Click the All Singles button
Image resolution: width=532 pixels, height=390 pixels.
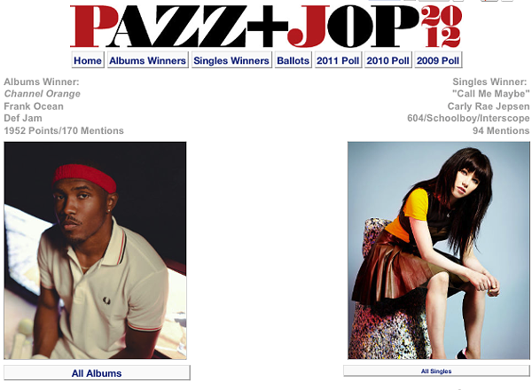(436, 371)
